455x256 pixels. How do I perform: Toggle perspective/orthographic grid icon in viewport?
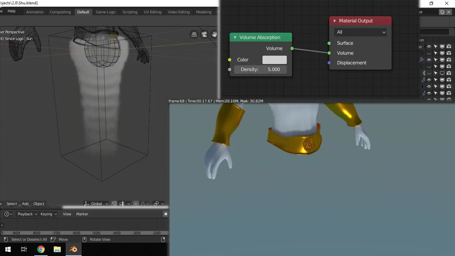[194, 34]
